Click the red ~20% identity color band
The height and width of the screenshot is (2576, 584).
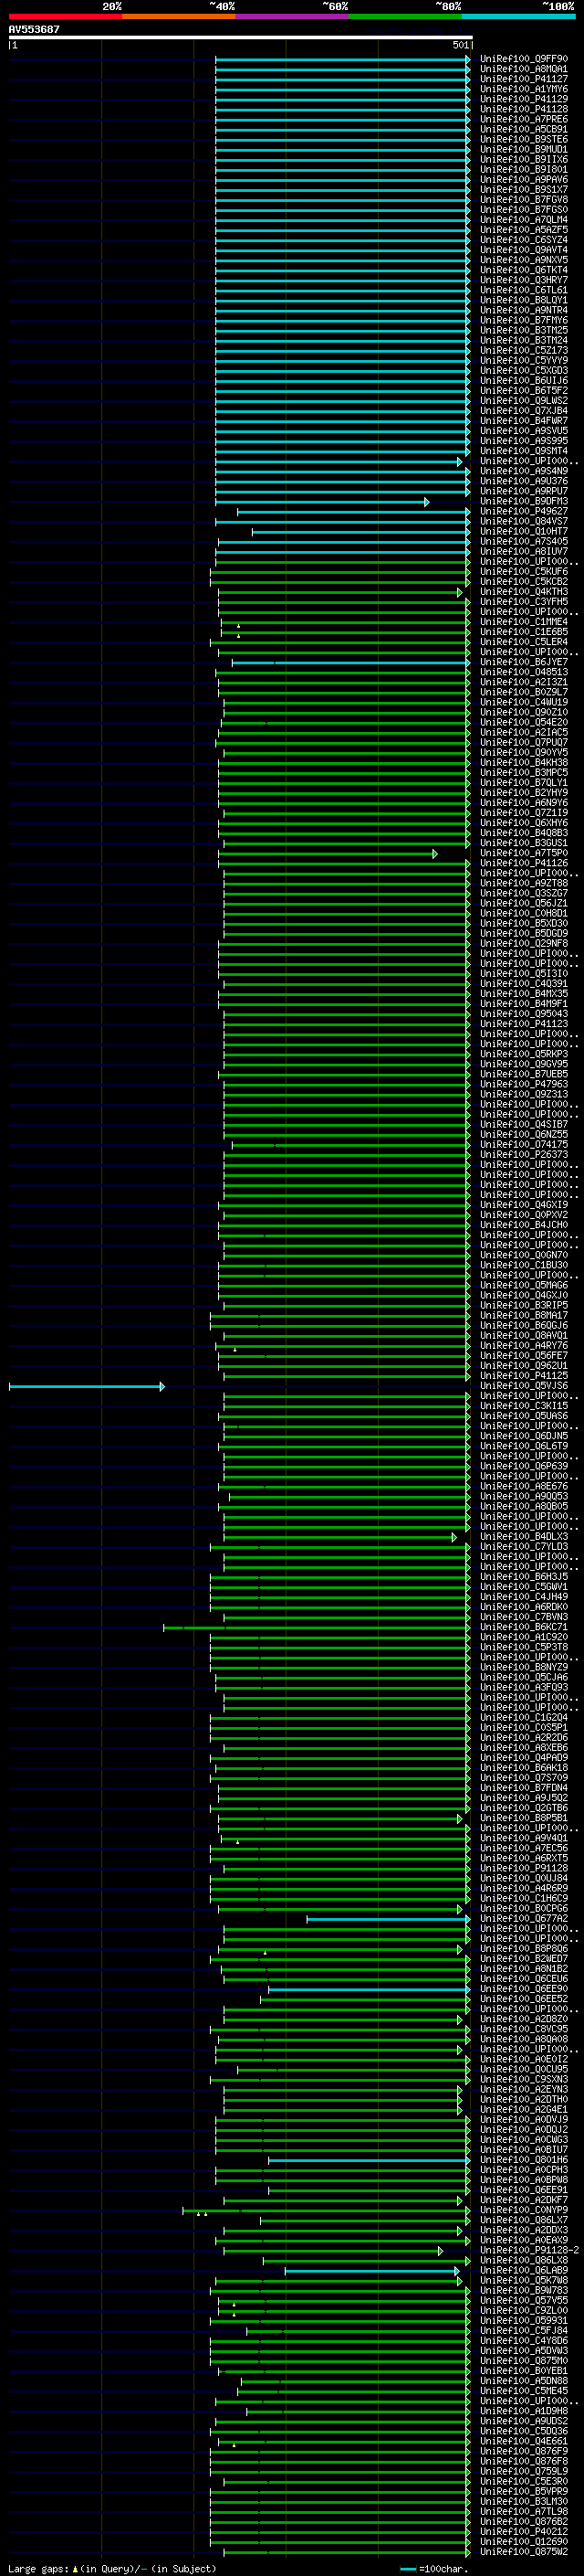[x=65, y=16]
